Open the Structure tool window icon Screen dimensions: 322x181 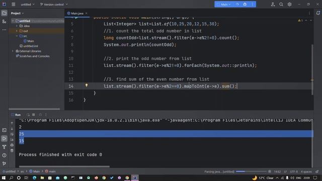(4, 22)
